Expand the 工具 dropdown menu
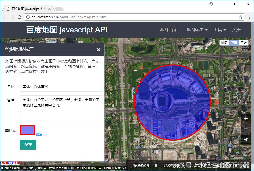This screenshot has height=171, width=254. (218, 30)
